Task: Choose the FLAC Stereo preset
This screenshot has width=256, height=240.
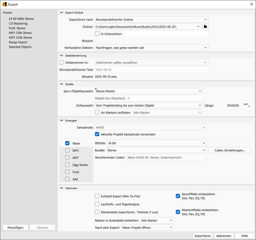Action: (x=17, y=28)
